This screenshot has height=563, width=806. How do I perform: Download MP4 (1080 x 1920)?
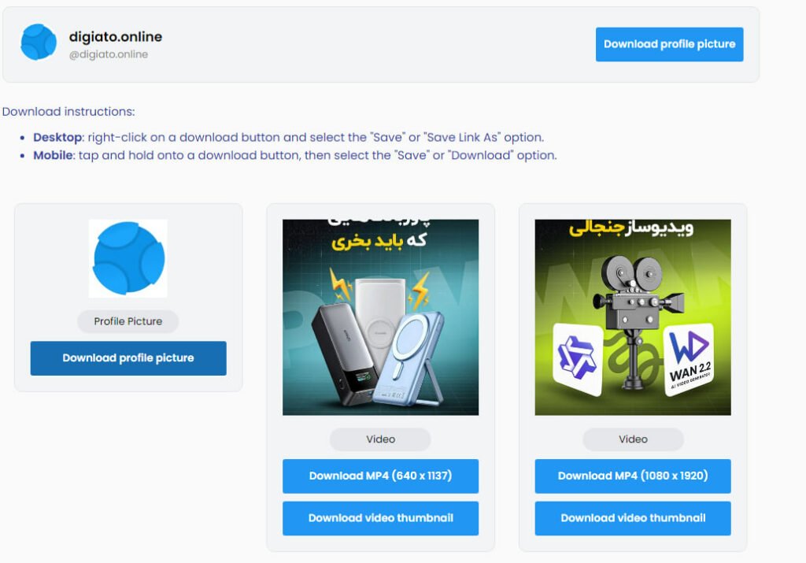click(633, 476)
